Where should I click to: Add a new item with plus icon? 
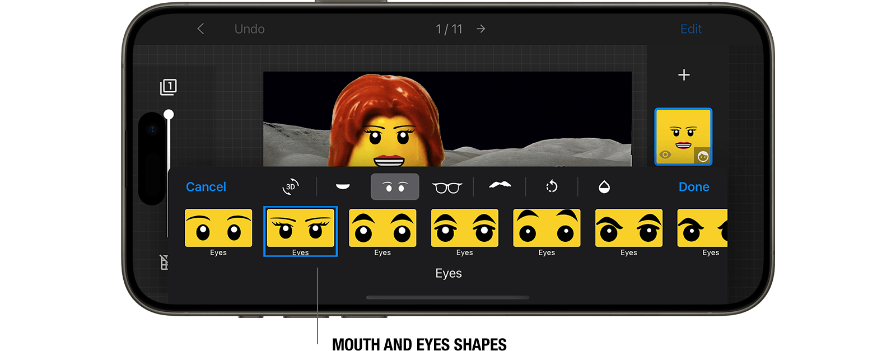click(x=684, y=75)
